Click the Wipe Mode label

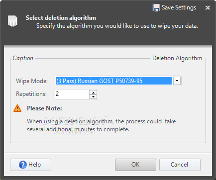(x=32, y=81)
